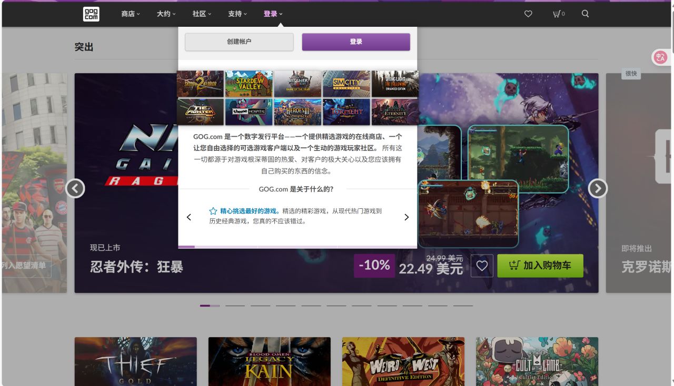Open the Stardew Valley thumbnail
The width and height of the screenshot is (674, 386).
pos(249,84)
